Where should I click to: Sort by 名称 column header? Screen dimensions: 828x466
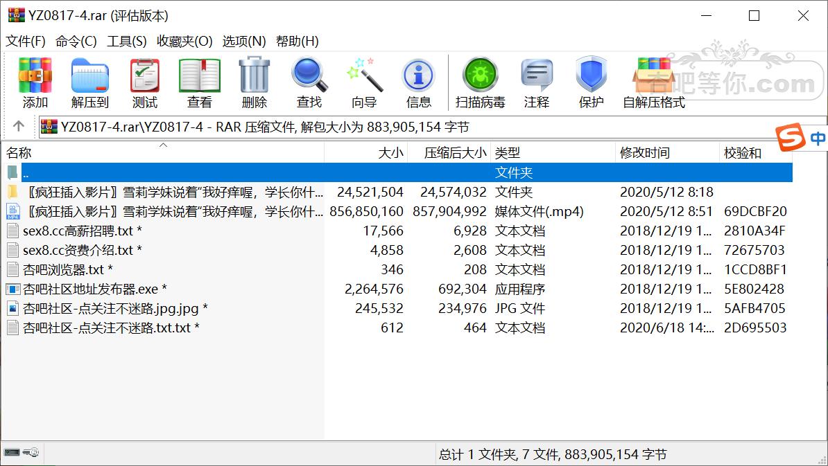tap(163, 152)
